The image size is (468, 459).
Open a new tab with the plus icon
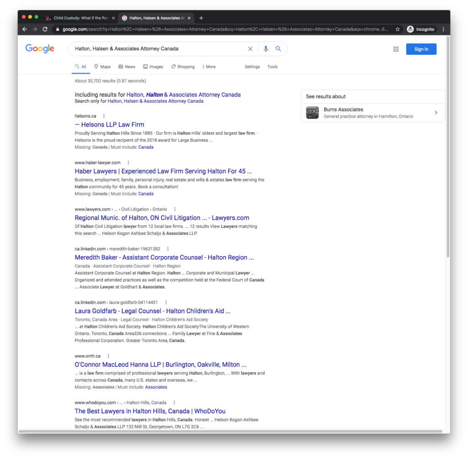pos(201,18)
